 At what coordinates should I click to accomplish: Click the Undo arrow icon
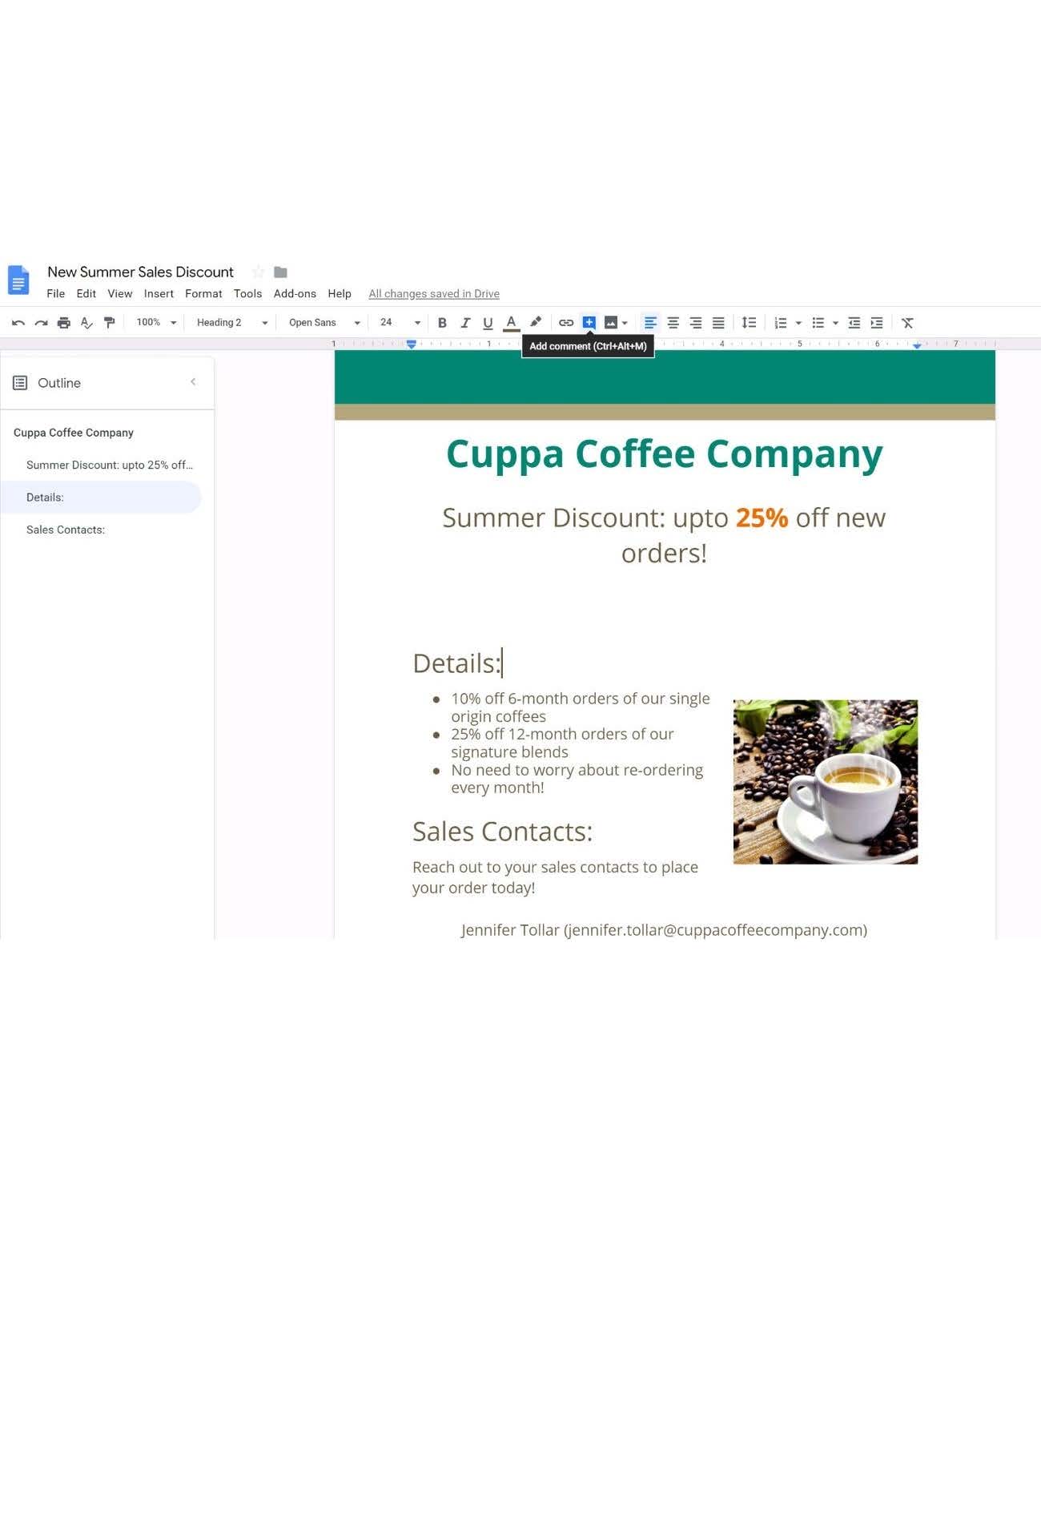tap(18, 323)
